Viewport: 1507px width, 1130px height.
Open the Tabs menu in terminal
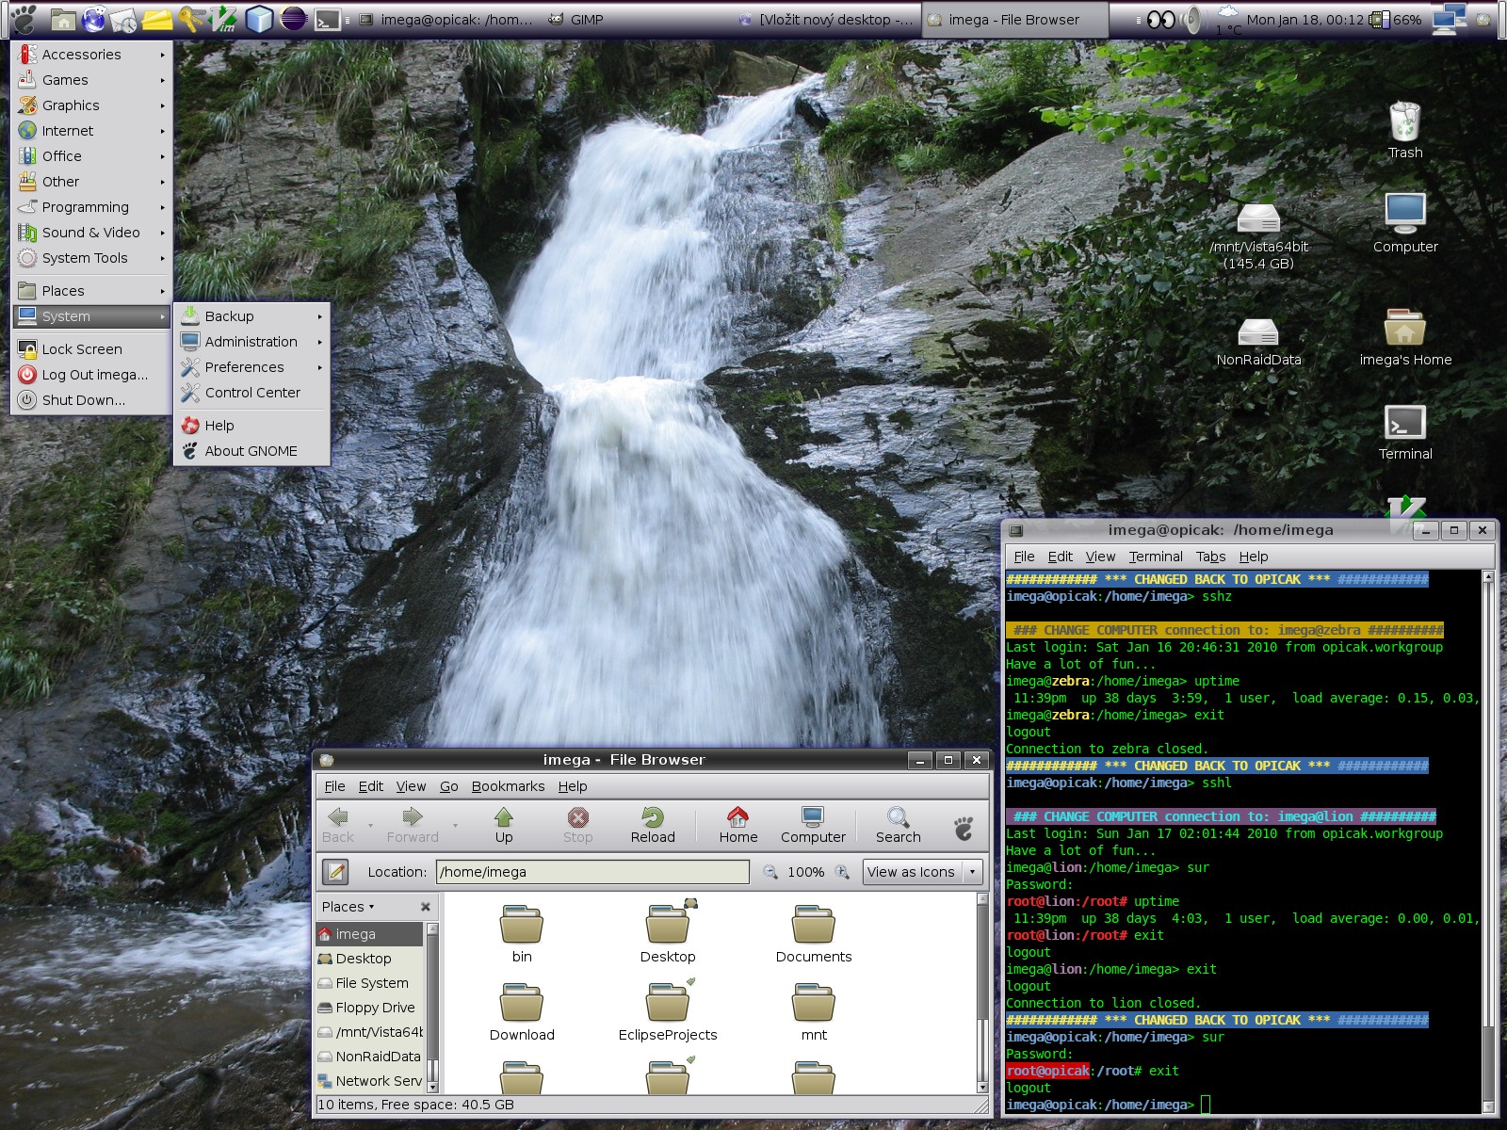point(1210,557)
